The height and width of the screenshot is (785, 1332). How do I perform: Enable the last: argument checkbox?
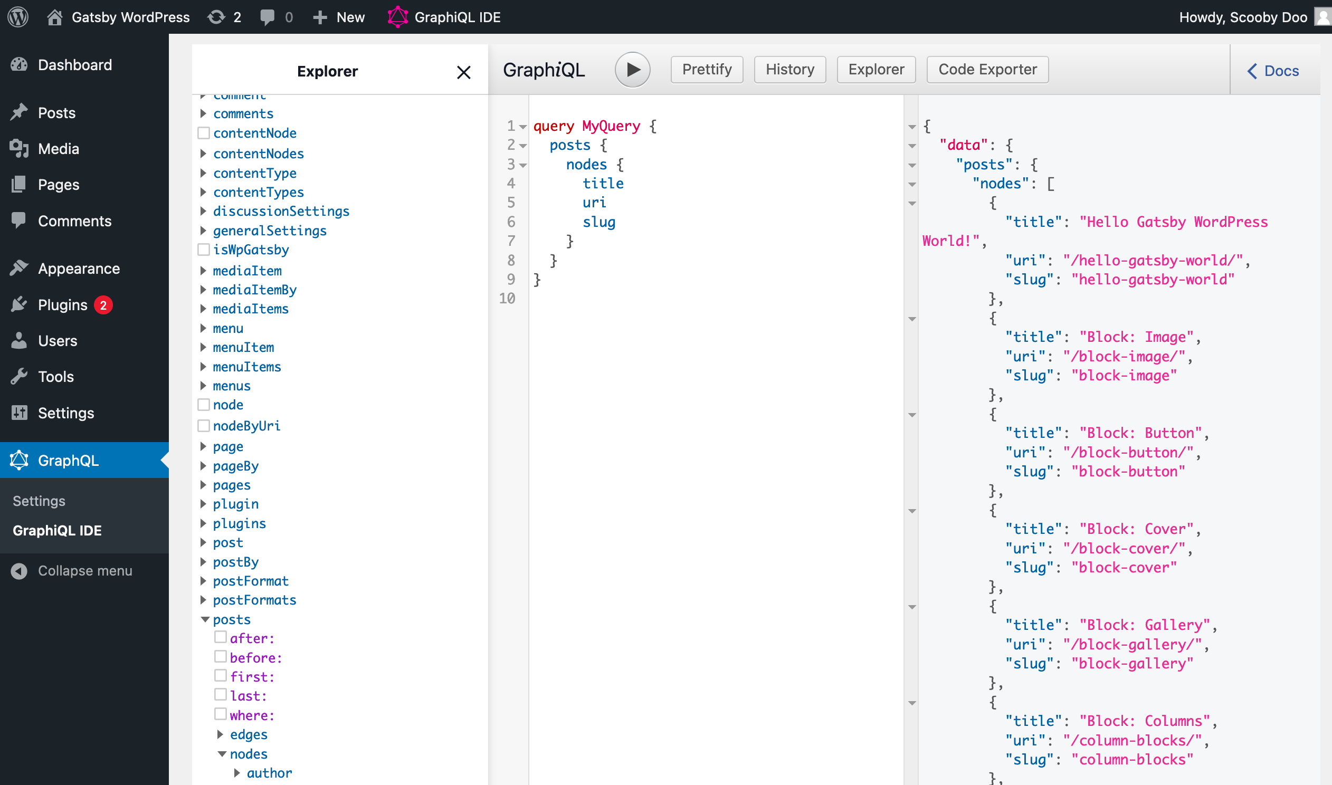[221, 695]
